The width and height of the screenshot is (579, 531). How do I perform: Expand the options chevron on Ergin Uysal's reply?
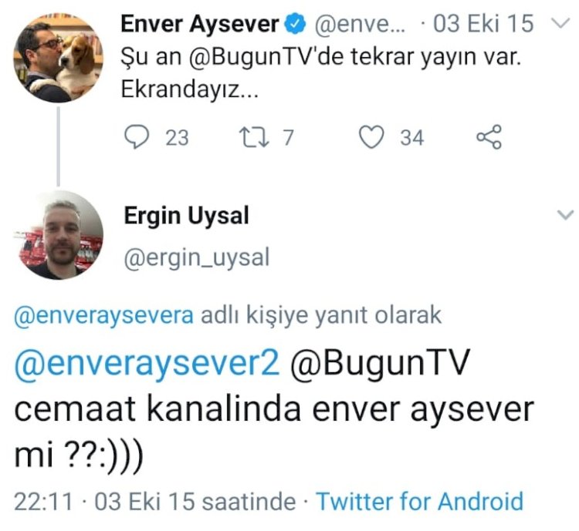pos(565,214)
